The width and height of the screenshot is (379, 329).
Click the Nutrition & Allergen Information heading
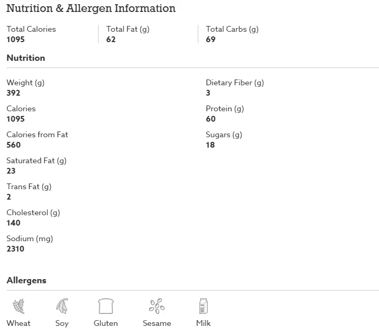[91, 8]
